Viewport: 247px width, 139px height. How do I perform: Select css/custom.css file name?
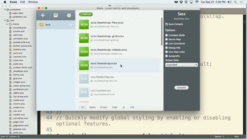coord(100,90)
